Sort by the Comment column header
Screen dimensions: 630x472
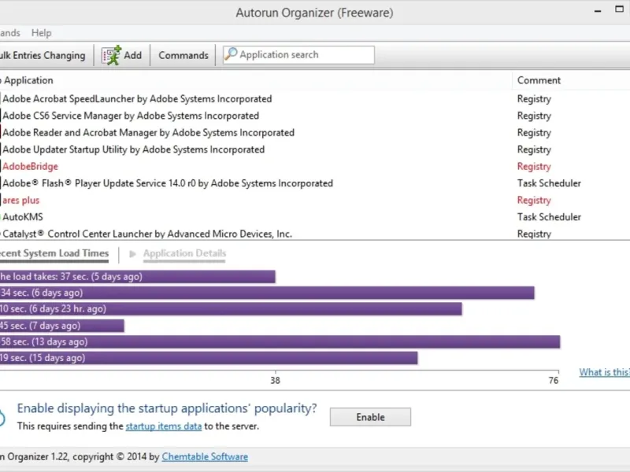[539, 80]
